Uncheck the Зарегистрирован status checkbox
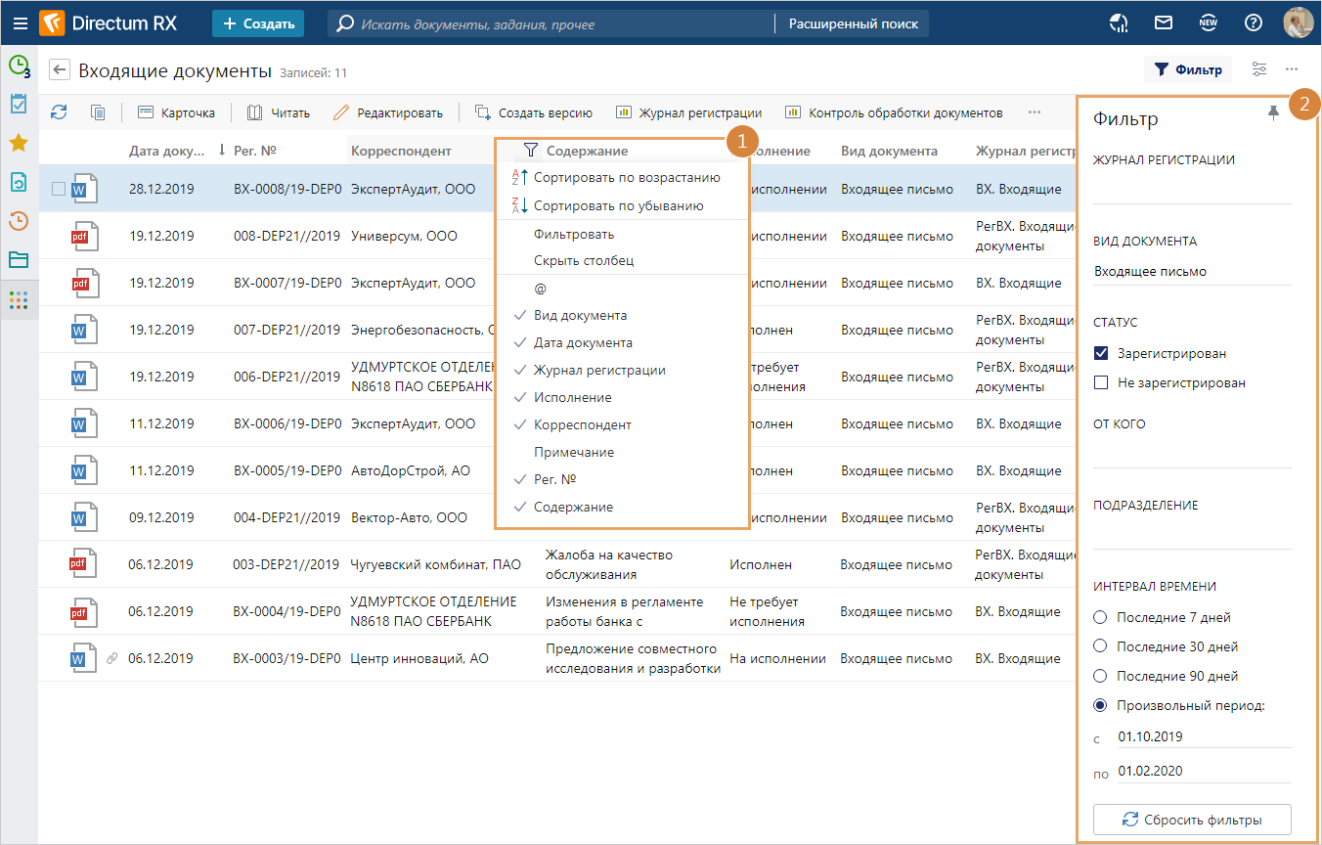The width and height of the screenshot is (1322, 845). (1101, 353)
